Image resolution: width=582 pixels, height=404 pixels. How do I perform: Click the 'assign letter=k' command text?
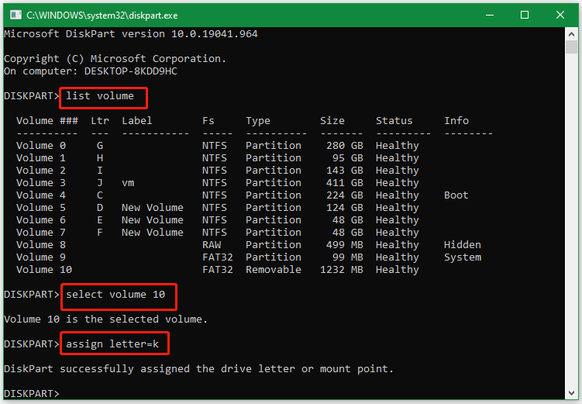click(x=112, y=344)
